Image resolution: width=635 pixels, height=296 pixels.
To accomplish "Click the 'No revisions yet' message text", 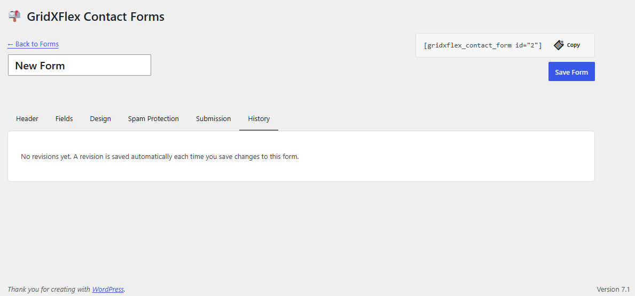I will tap(160, 156).
